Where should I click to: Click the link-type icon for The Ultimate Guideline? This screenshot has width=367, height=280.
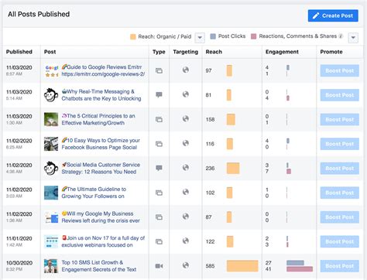(x=159, y=193)
